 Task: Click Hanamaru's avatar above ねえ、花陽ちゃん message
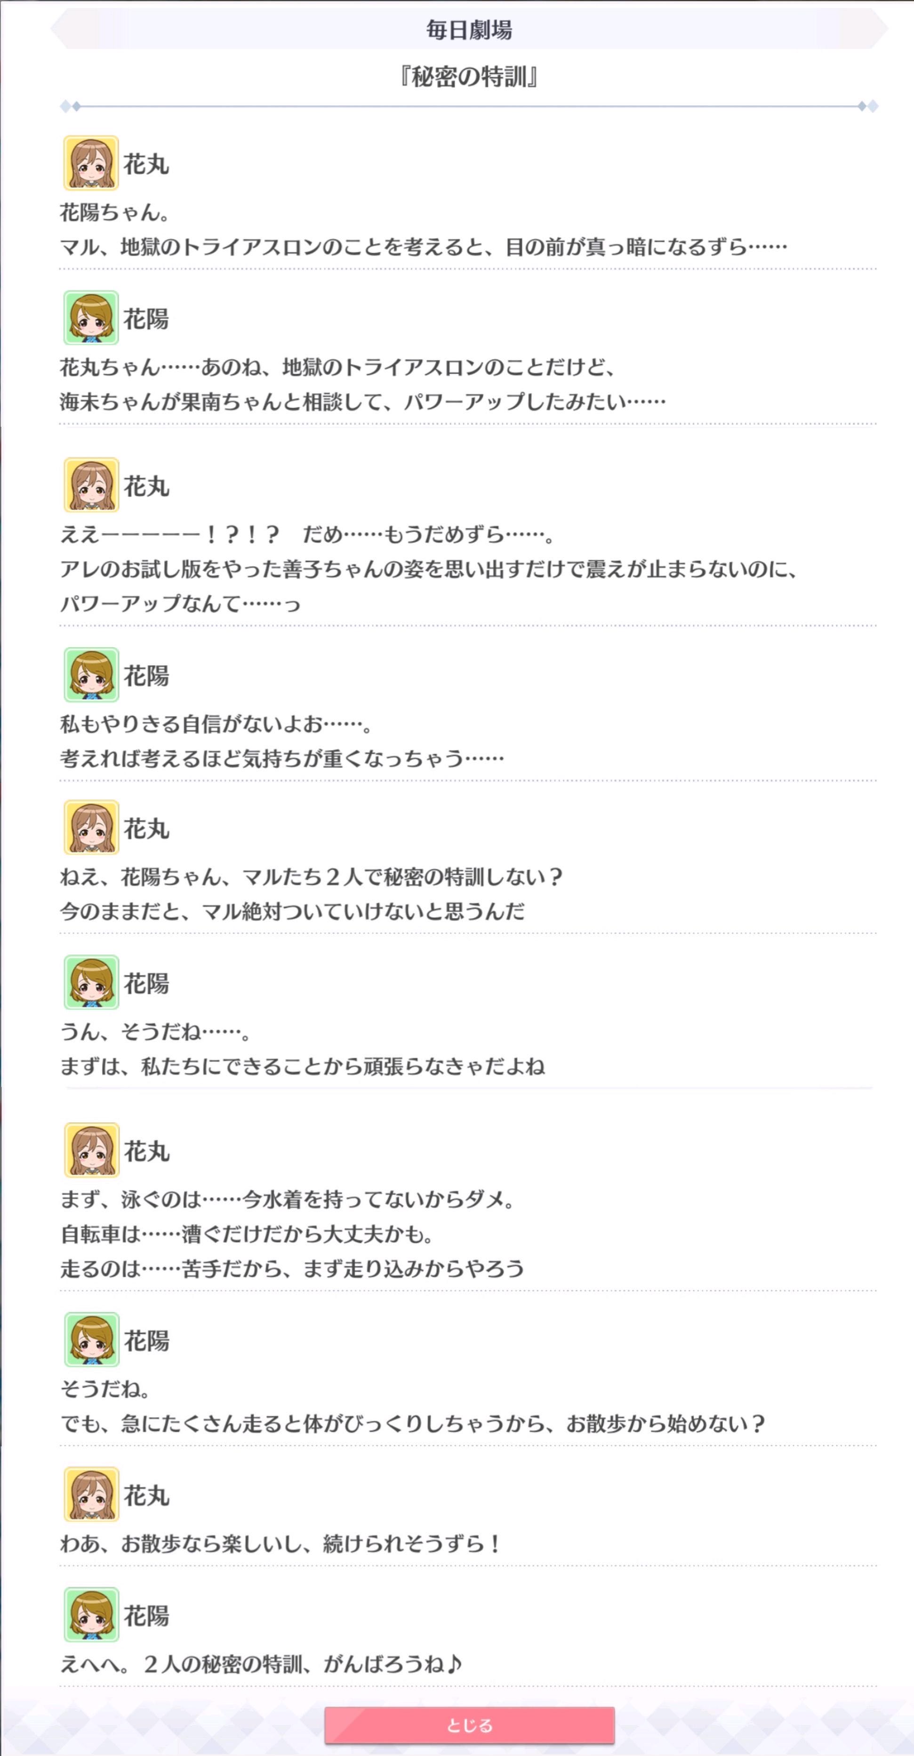point(91,828)
